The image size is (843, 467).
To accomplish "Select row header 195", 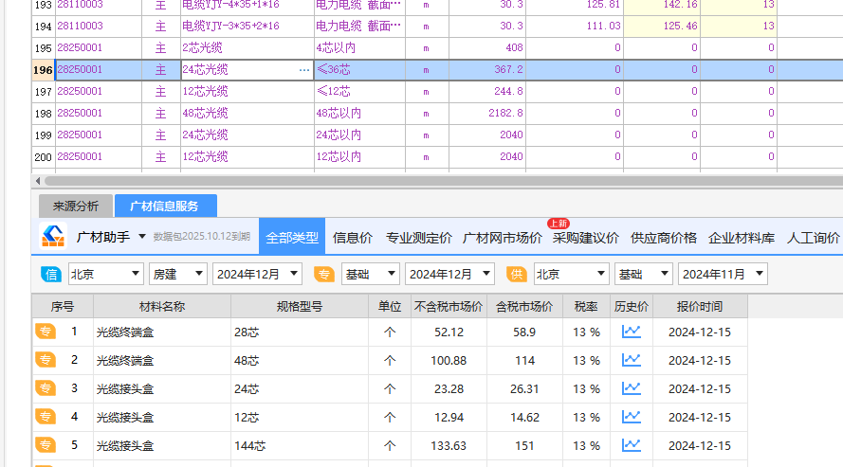I will [x=43, y=47].
